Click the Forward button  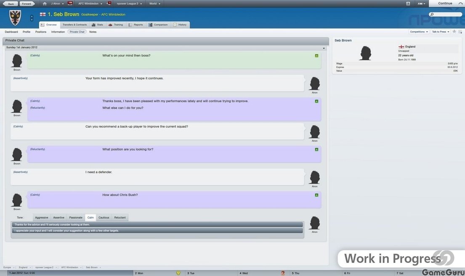[27, 4]
